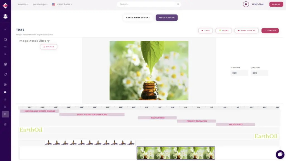Select the Reduce Stress text clip on timeline

click(x=157, y=118)
